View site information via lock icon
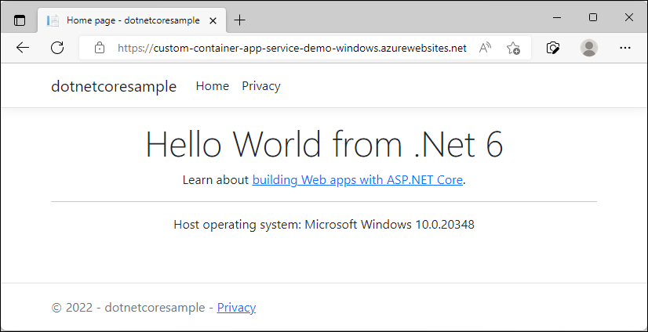Screen dimensions: 648x332 coord(100,48)
